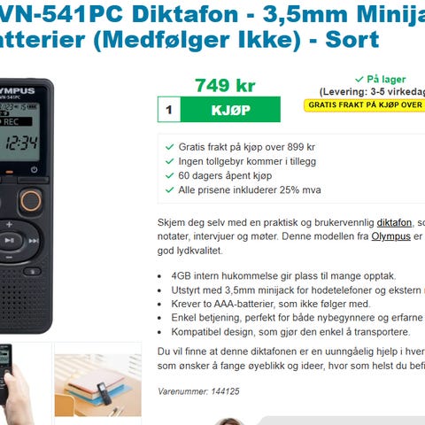The width and height of the screenshot is (425, 425).
Task: Click the play/pause button on device image
Action: [10, 241]
